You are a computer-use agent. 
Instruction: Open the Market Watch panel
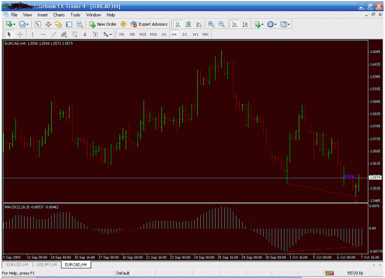pos(38,24)
